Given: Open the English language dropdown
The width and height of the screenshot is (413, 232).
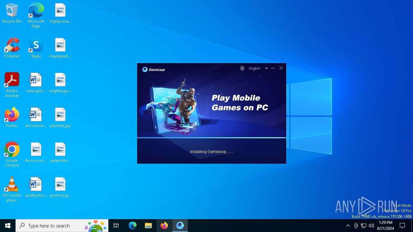Looking at the screenshot, I should click(x=255, y=68).
